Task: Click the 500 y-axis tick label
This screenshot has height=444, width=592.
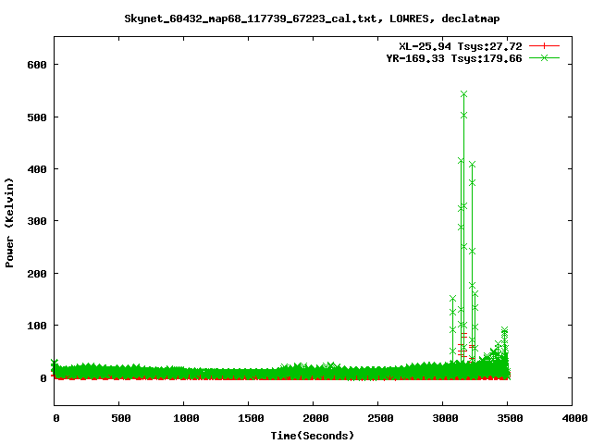Action: 37,117
